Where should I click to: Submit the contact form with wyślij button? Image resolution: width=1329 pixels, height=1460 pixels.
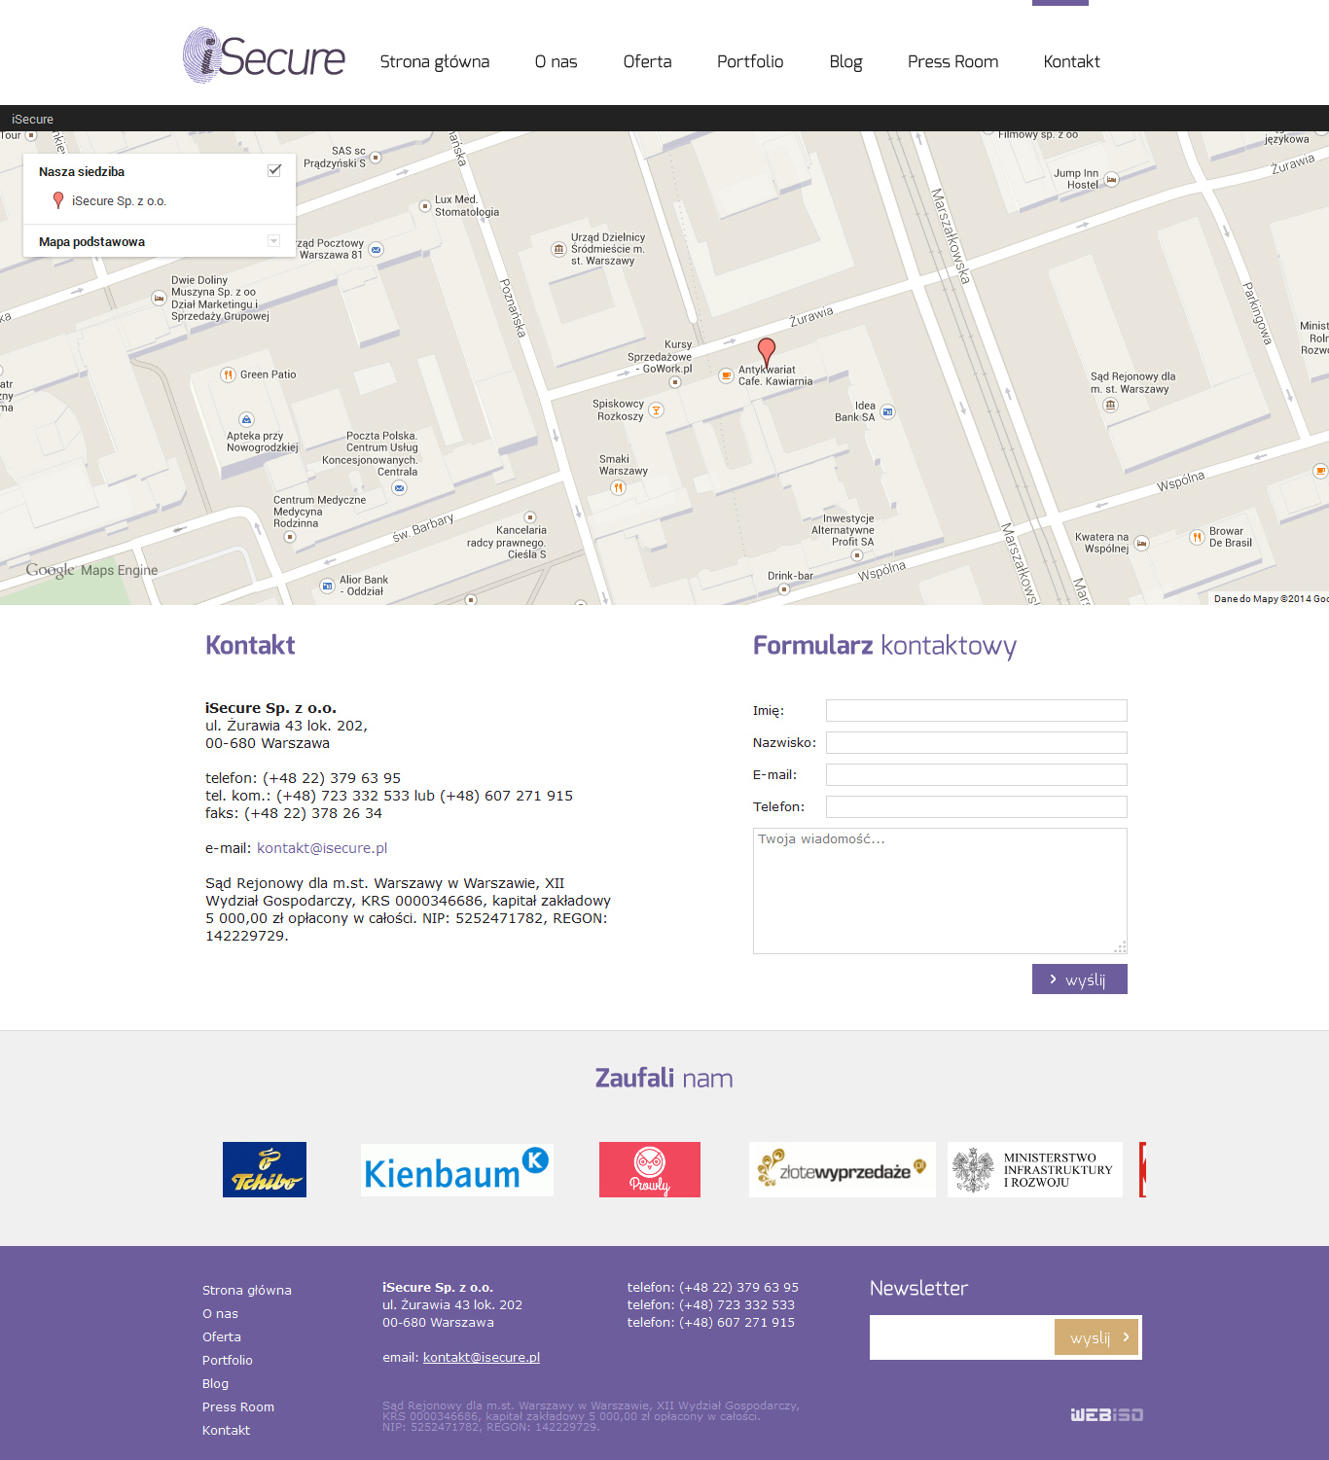[1079, 979]
